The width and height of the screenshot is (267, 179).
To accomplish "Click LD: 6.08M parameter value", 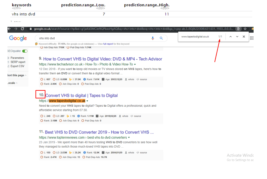I will (x=60, y=80).
